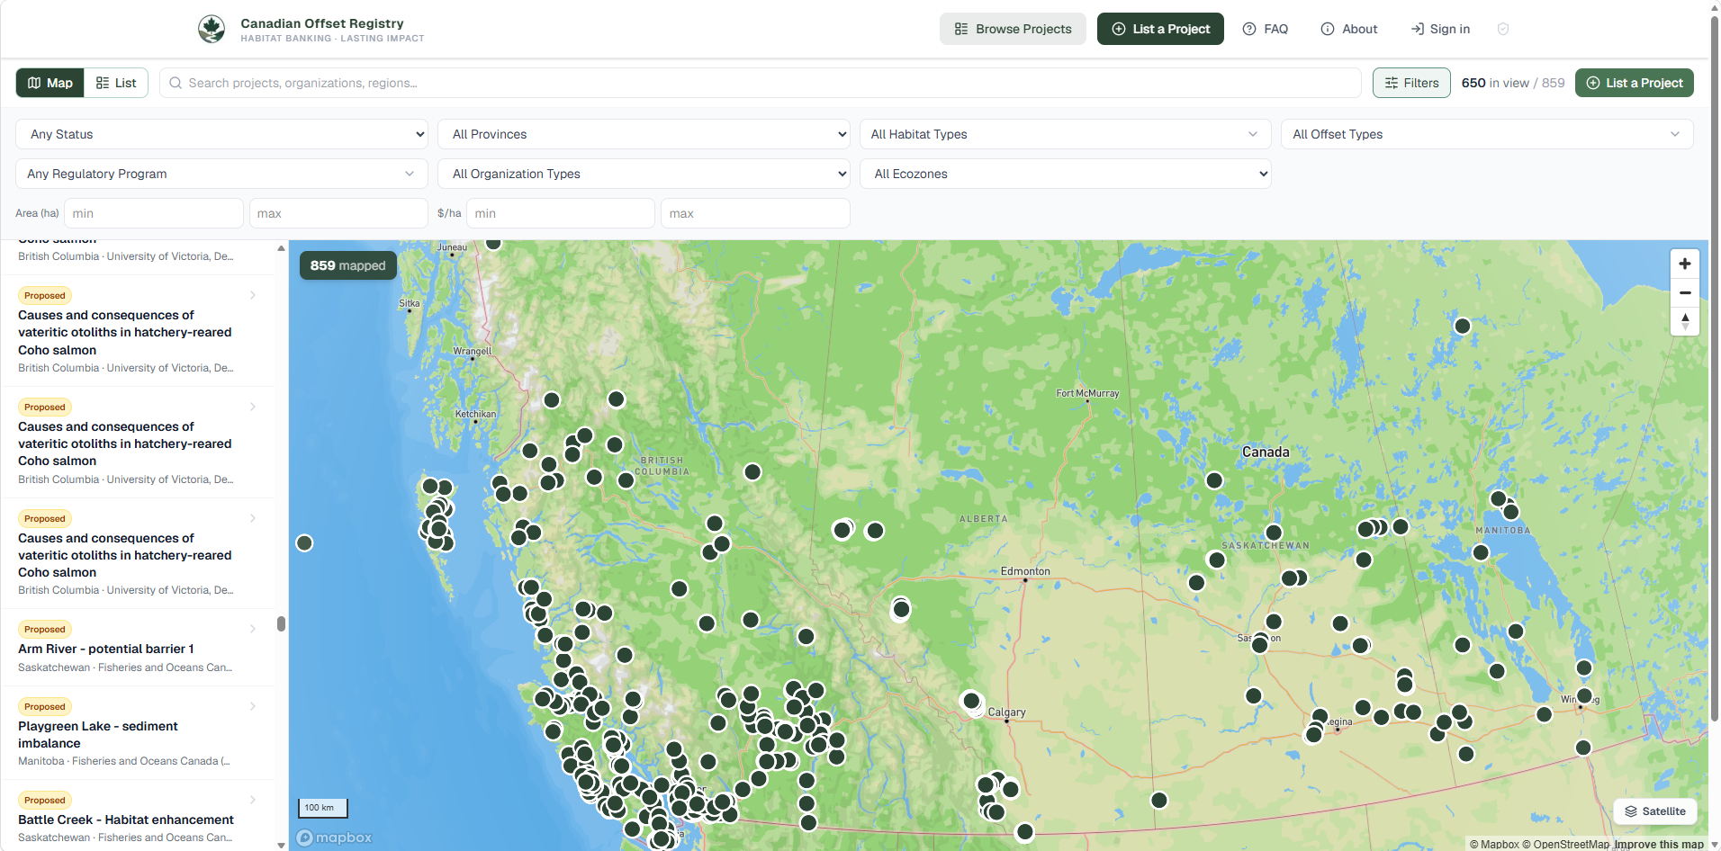Click the green List a Project toolbar button
The height and width of the screenshot is (851, 1721).
[1635, 83]
